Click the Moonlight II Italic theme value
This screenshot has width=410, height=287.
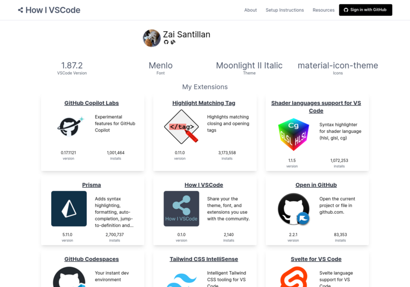pos(249,65)
